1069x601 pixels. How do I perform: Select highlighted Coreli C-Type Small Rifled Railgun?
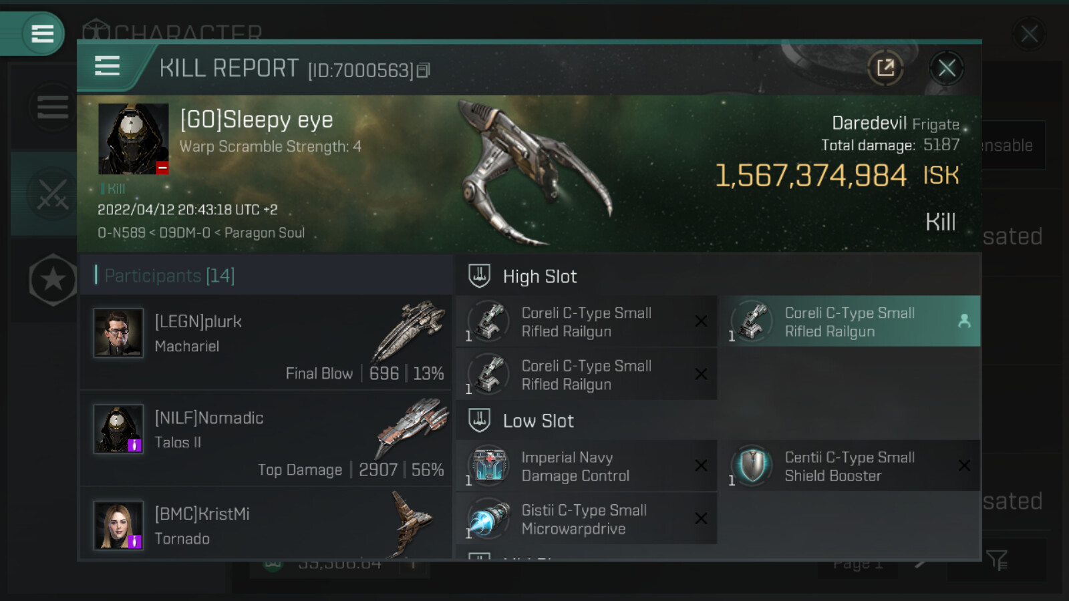coord(850,321)
